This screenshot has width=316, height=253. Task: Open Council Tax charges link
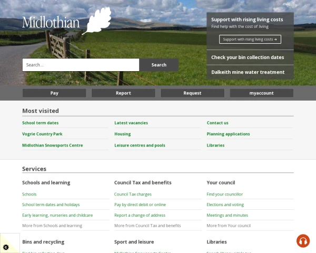(x=133, y=194)
